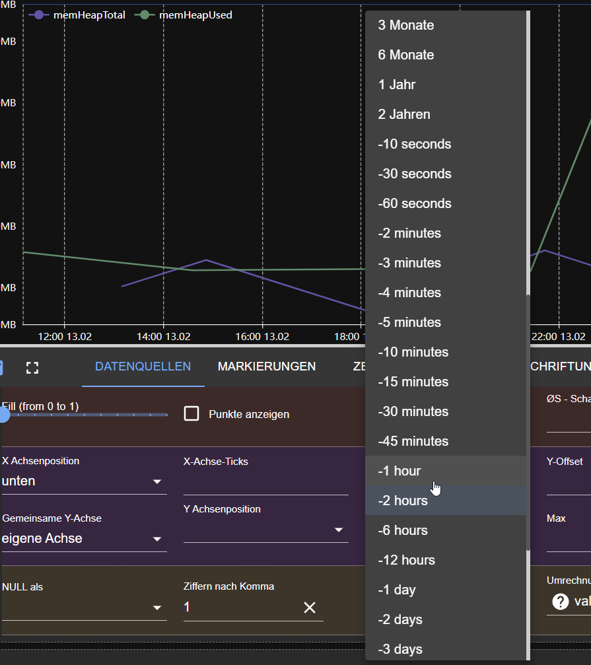This screenshot has width=591, height=665.
Task: Enable the 'Punkte anzeigen' checkbox
Action: pyautogui.click(x=191, y=414)
